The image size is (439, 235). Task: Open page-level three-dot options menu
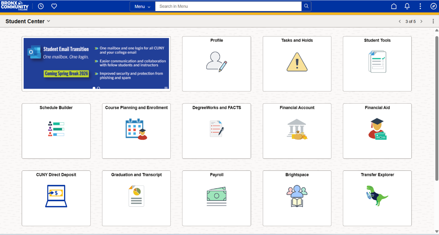(433, 21)
